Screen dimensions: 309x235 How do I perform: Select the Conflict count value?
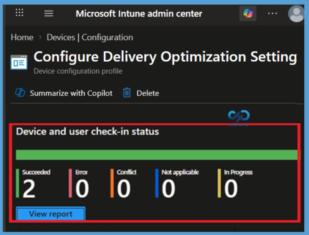pyautogui.click(x=124, y=189)
